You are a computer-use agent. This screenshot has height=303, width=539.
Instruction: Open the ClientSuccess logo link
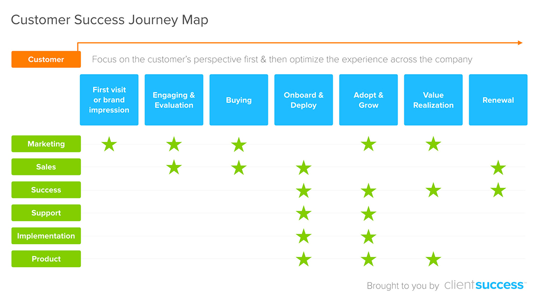coord(484,285)
